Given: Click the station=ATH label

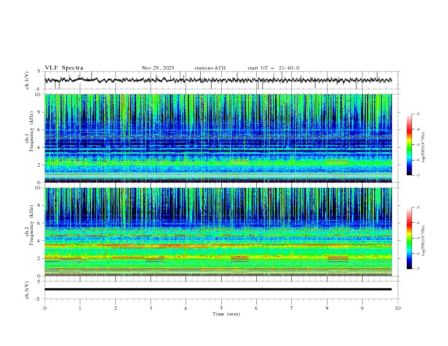Looking at the screenshot, I should (x=210, y=68).
